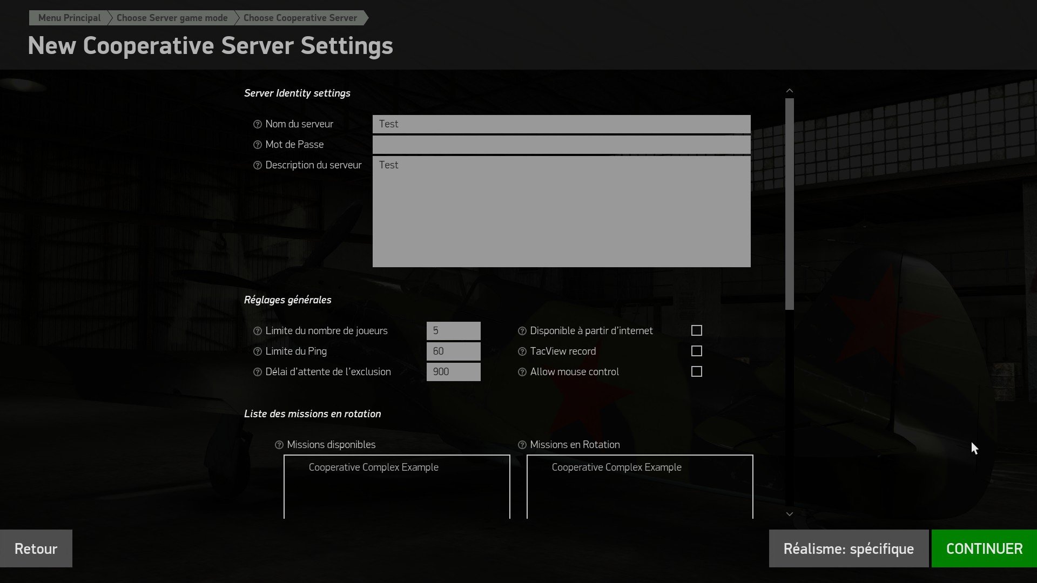Enable Disponible à partir d'internet checkbox
Viewport: 1037px width, 583px height.
point(697,330)
